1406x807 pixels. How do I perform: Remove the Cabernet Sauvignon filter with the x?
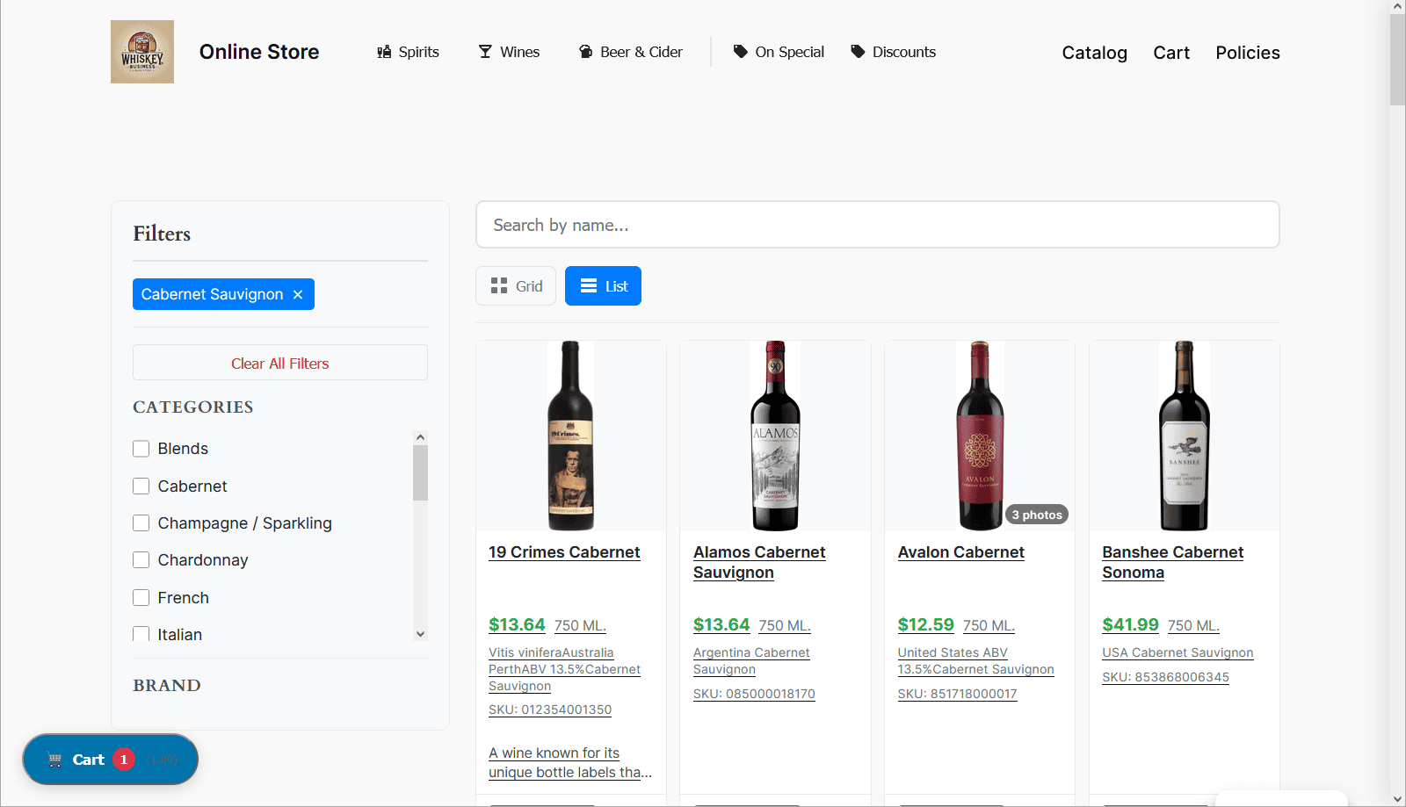point(298,294)
